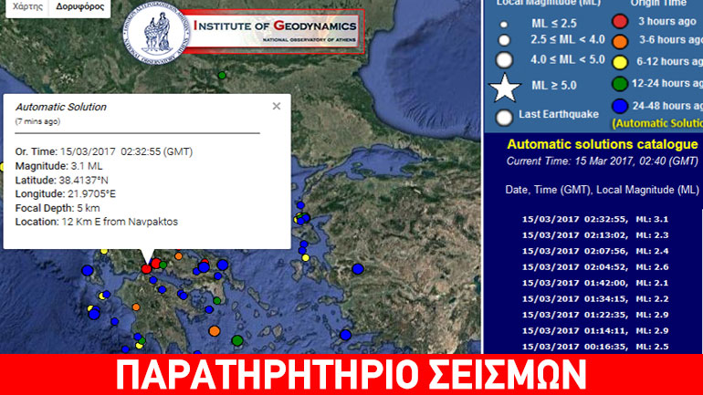Viewport: 703px width, 395px height.
Task: Select the blue marker on the Turkish coast
Action: click(x=357, y=269)
